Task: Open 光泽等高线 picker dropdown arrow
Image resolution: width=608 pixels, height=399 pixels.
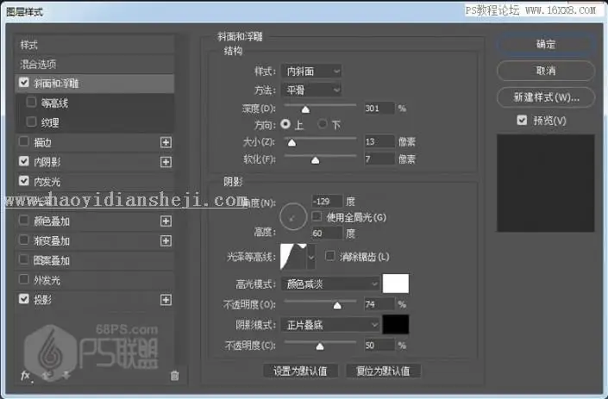Action: pos(311,257)
